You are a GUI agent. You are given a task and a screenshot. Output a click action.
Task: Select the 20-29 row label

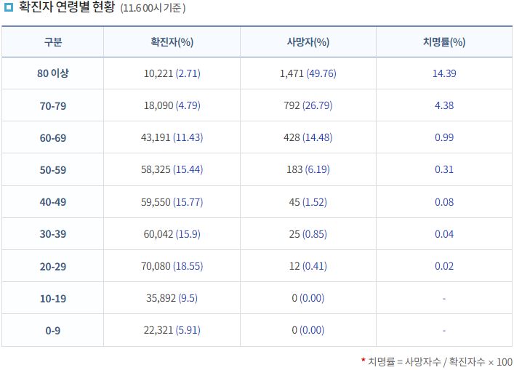tap(53, 267)
